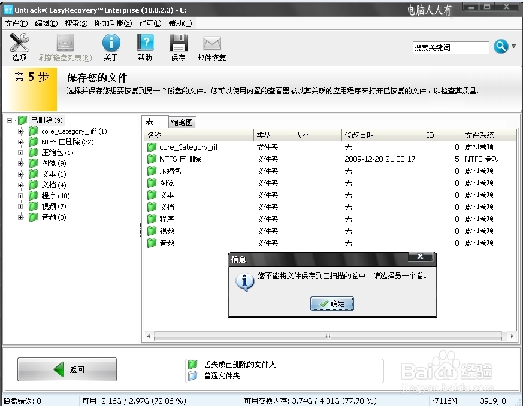Image resolution: width=523 pixels, height=406 pixels.
Task: Open the search options dropdown arrow
Action: point(513,46)
